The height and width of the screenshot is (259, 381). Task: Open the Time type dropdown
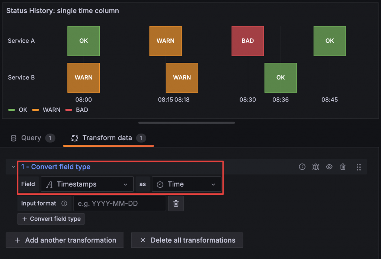click(186, 184)
